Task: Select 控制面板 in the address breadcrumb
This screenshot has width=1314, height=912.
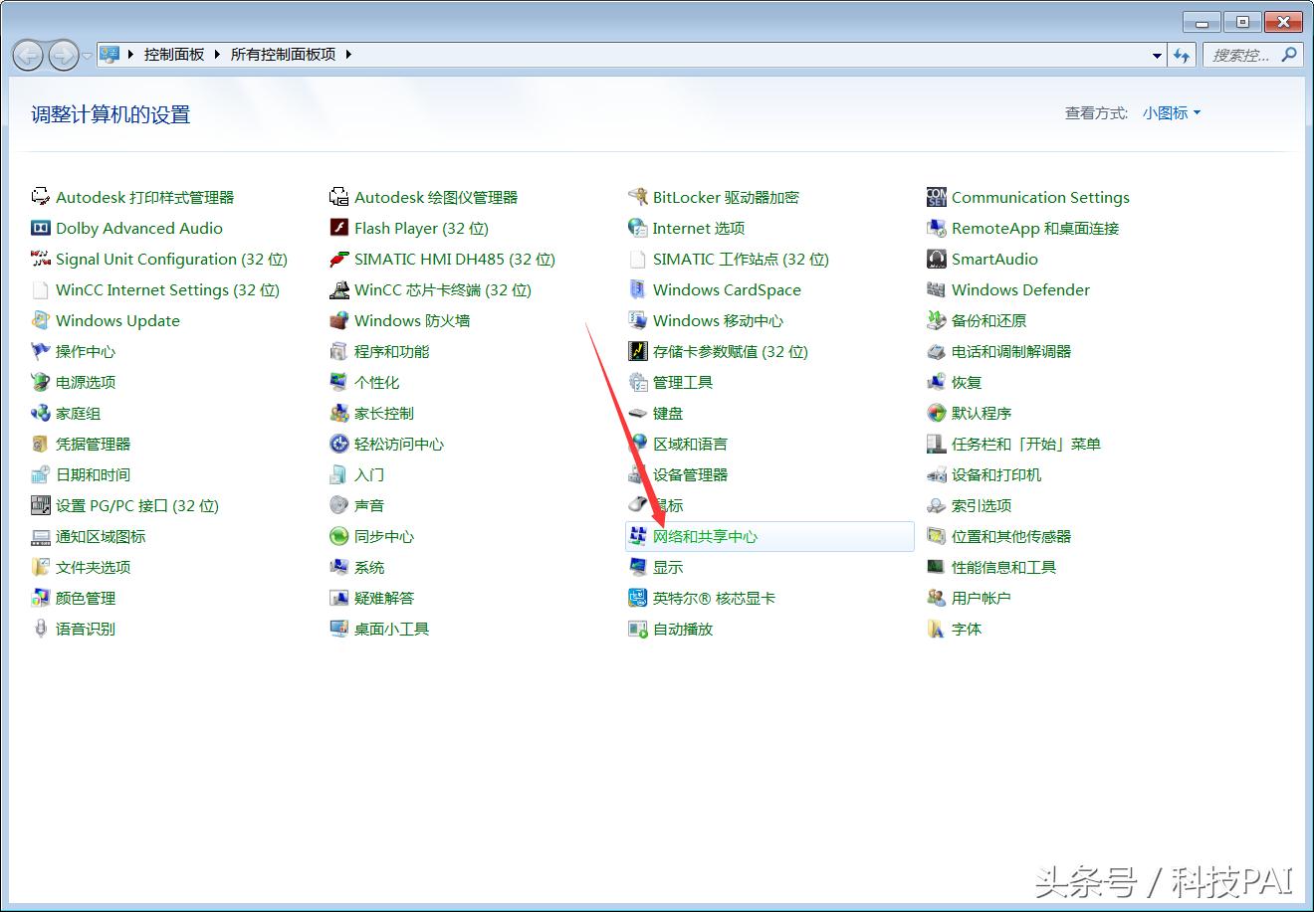Action: (173, 55)
